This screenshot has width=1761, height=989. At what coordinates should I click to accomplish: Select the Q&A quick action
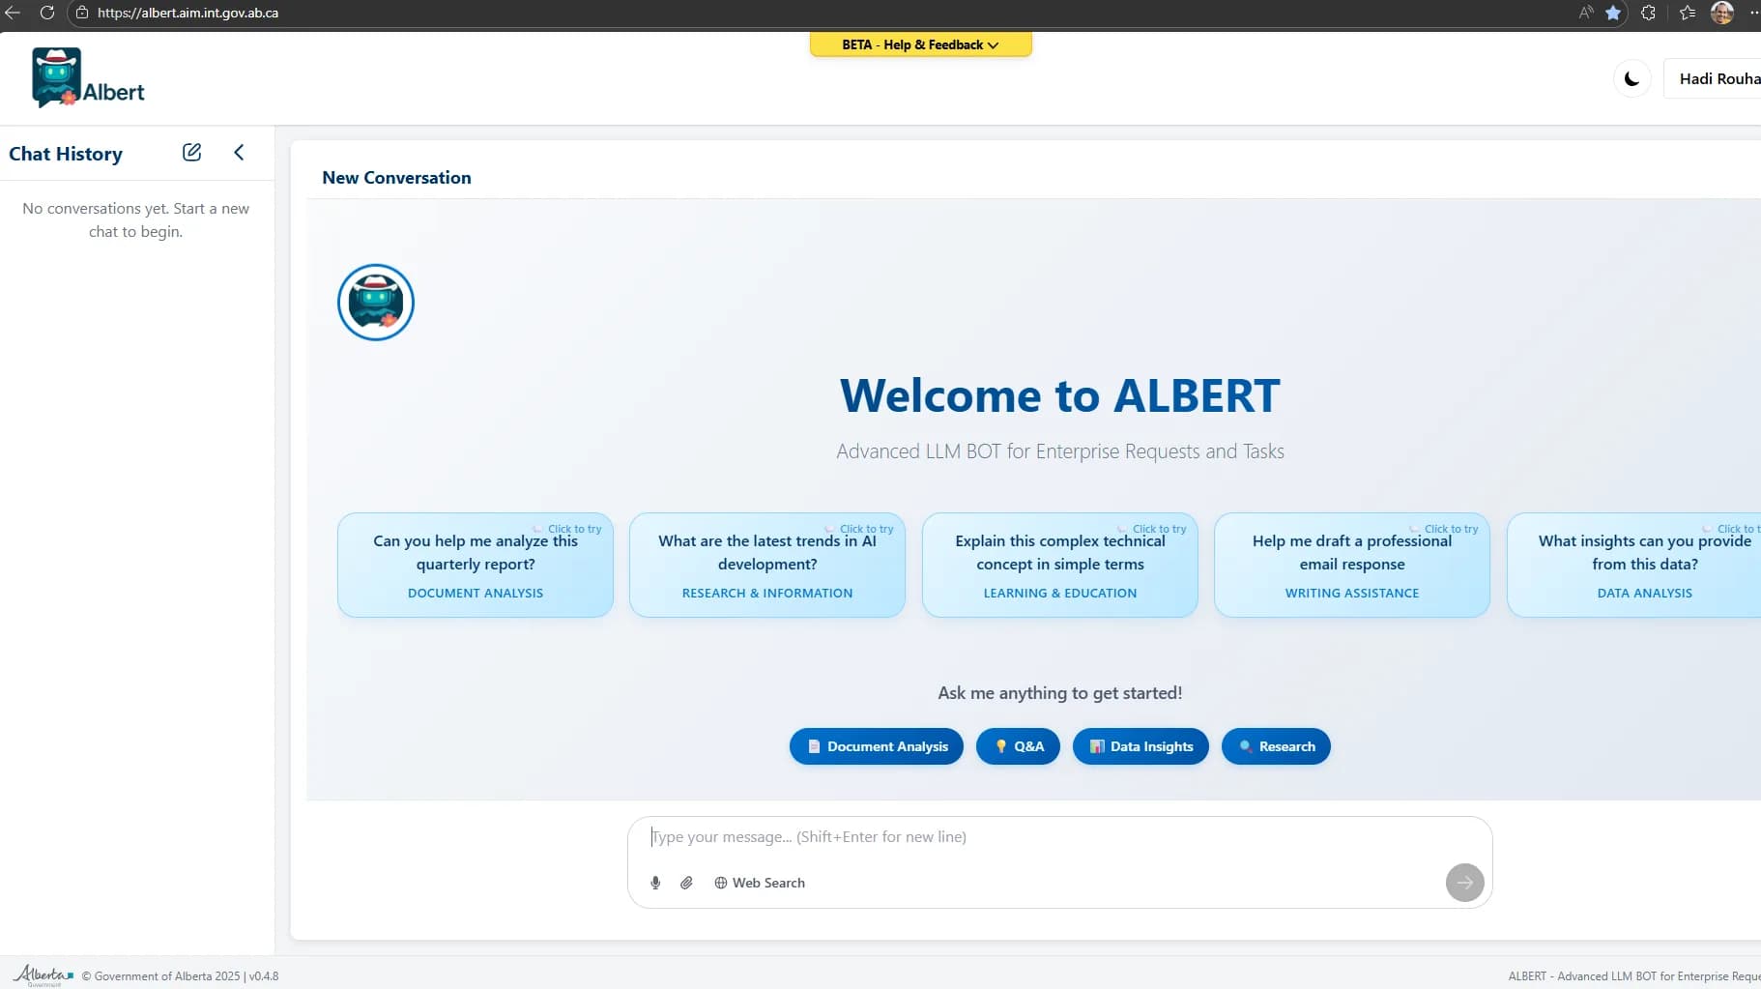click(1017, 745)
